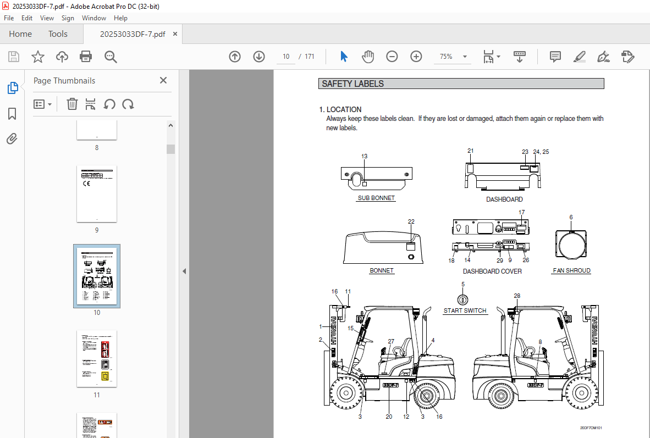Click the scrolling mode keyboard icon
The height and width of the screenshot is (438, 650).
520,57
